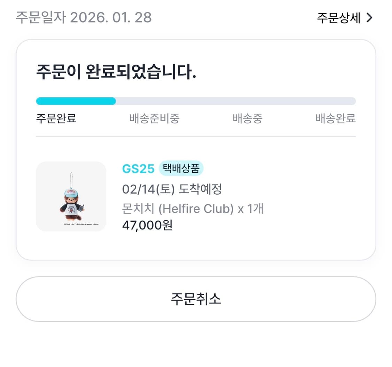The image size is (392, 367).
Task: Click the 47,000원 price text
Action: 146,225
